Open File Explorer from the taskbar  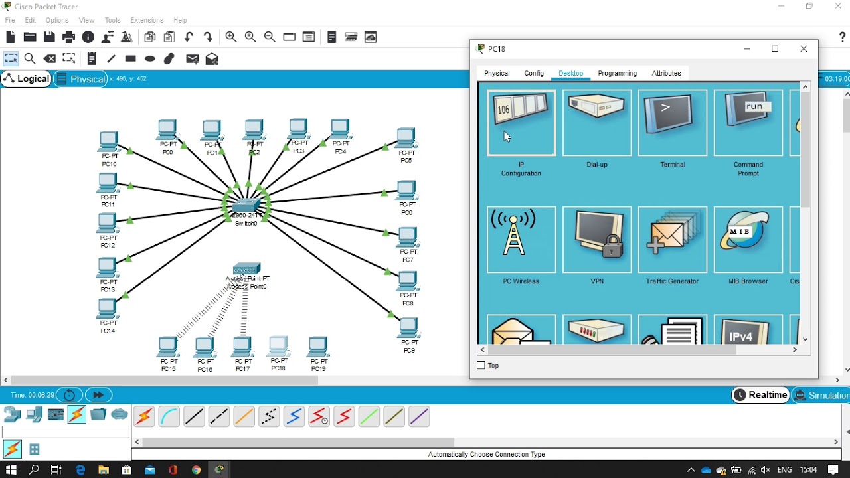pyautogui.click(x=103, y=470)
